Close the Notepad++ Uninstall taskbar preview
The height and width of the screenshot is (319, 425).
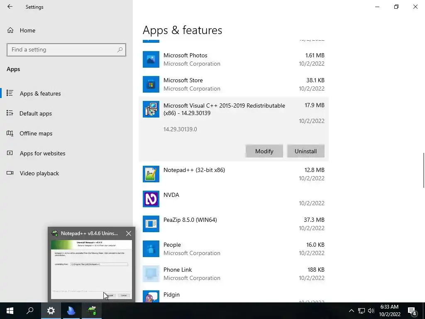[129, 233]
